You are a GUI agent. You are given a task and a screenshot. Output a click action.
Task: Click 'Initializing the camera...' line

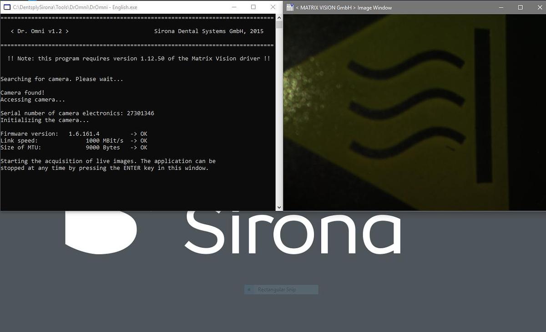click(45, 120)
